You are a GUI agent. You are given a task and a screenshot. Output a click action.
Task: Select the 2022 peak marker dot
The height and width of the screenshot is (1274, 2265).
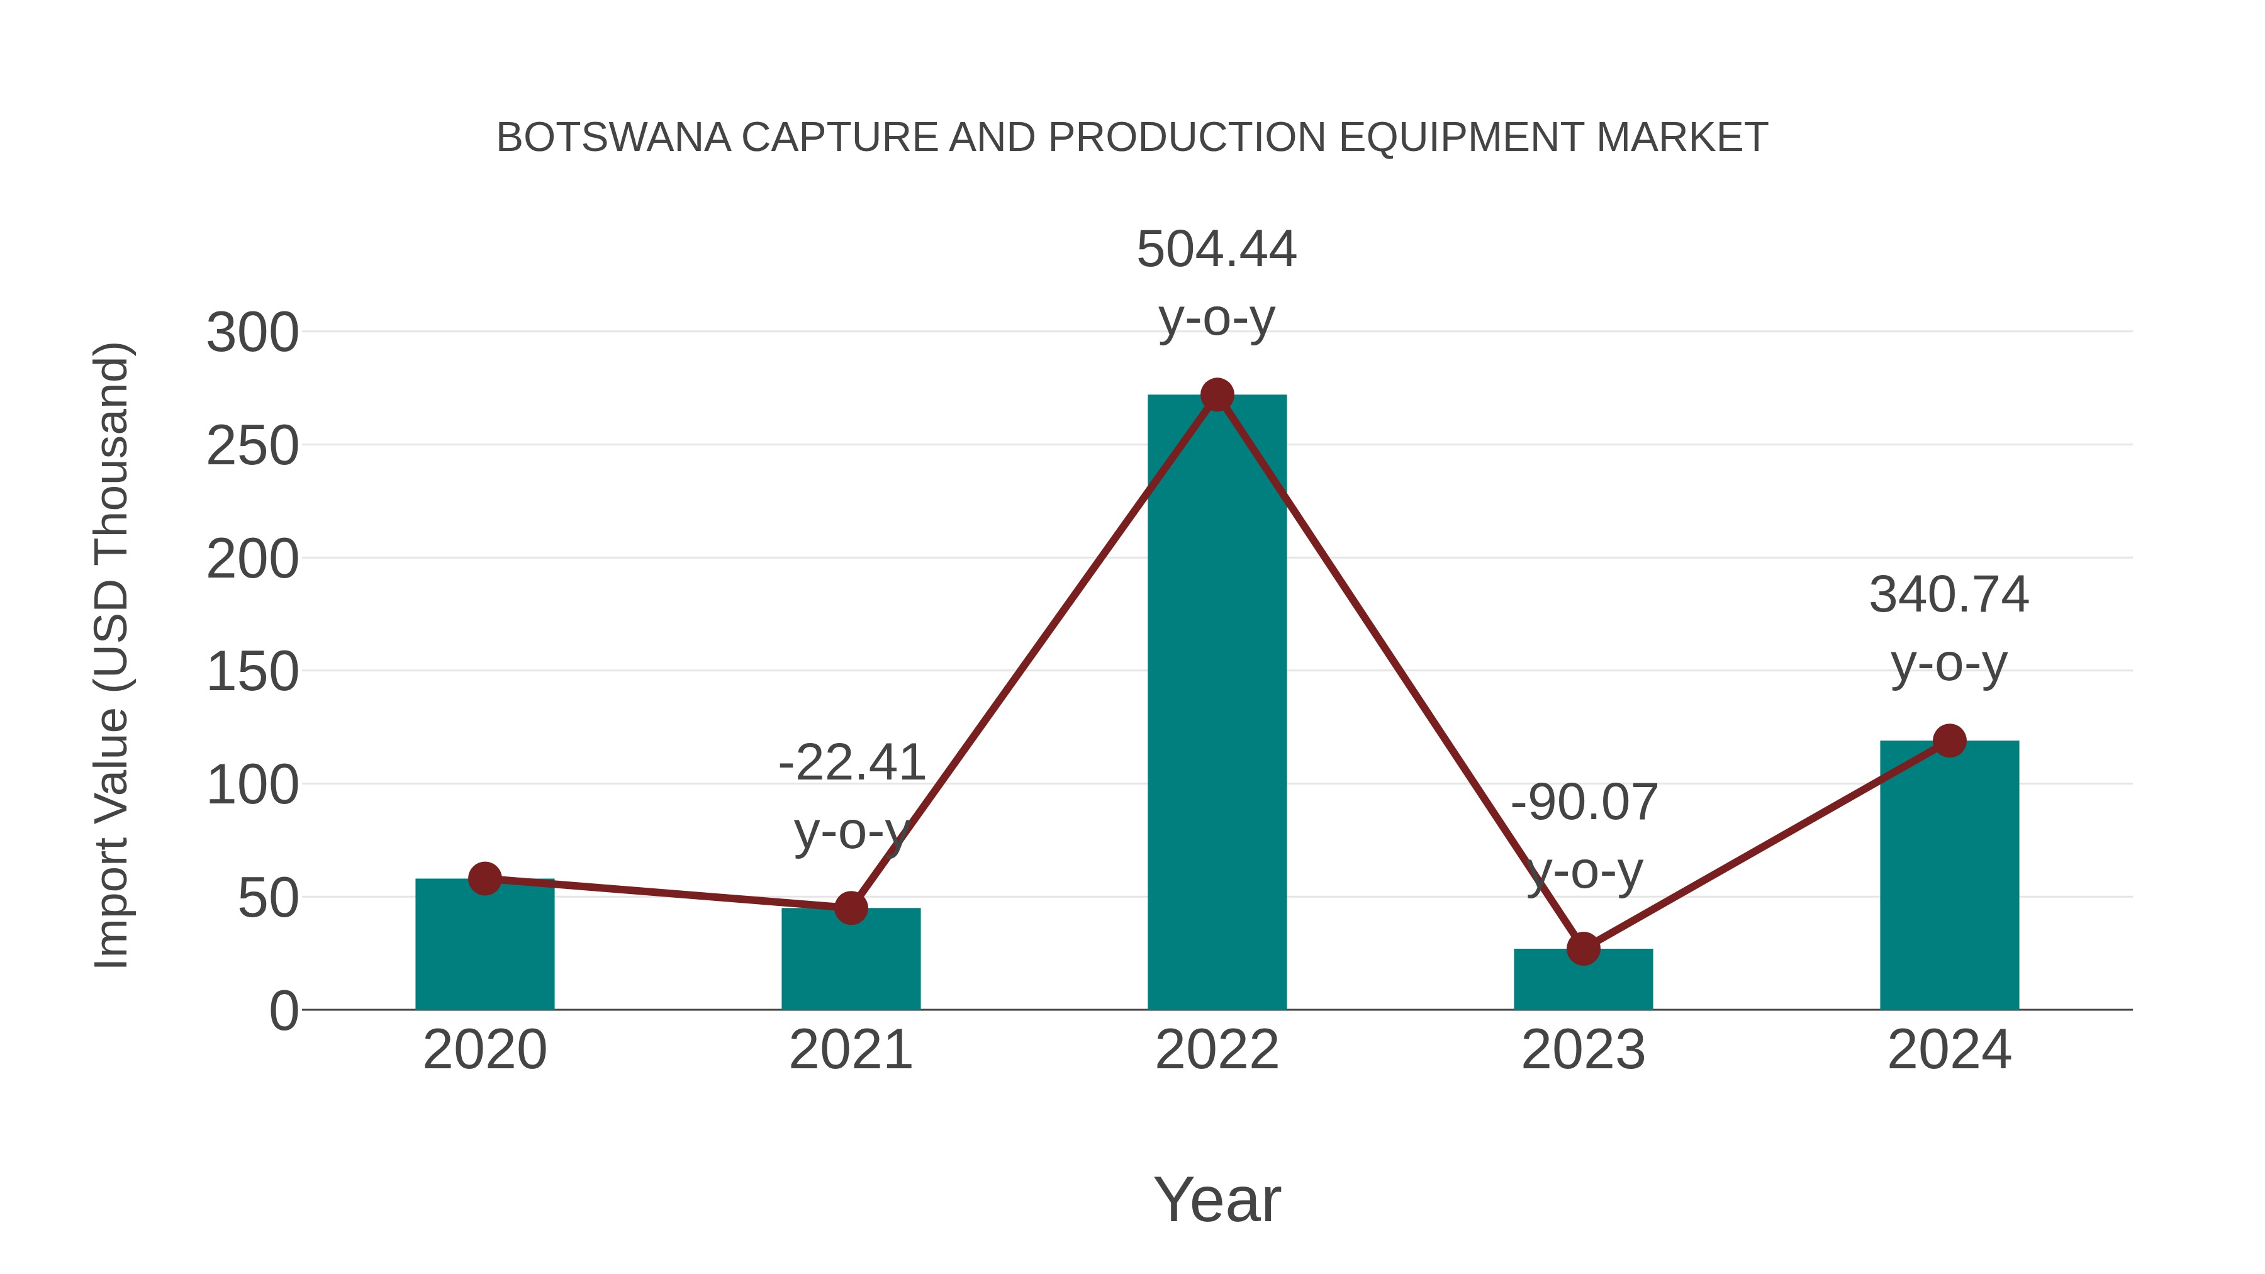pyautogui.click(x=1217, y=394)
